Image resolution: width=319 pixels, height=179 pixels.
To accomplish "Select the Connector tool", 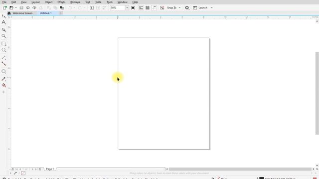I will tap(3, 64).
